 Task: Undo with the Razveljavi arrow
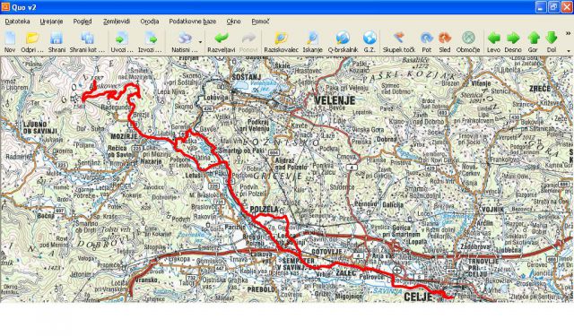point(221,38)
